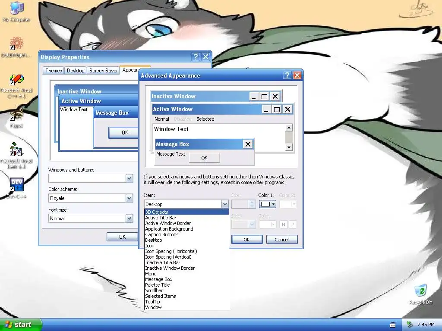Open the Dev-C++ desktop shortcut

click(17, 188)
